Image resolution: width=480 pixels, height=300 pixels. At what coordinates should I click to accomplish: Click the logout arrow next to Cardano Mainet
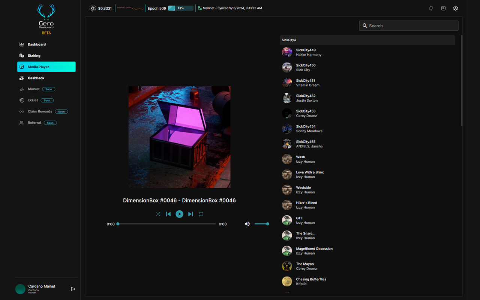(x=73, y=289)
